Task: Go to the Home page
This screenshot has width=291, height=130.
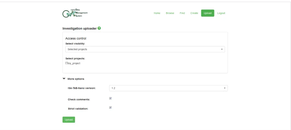Action: 157,13
